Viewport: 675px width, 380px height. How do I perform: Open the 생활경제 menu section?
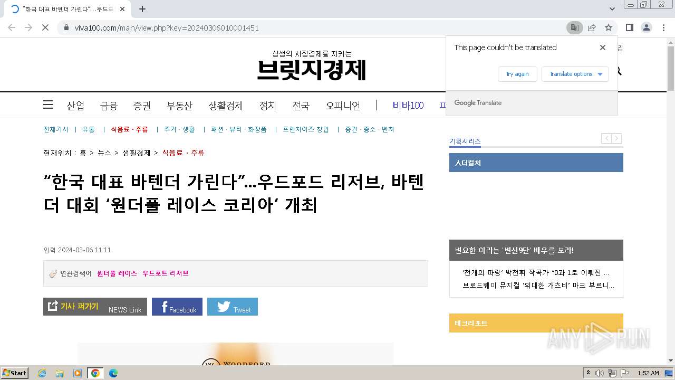pos(226,106)
